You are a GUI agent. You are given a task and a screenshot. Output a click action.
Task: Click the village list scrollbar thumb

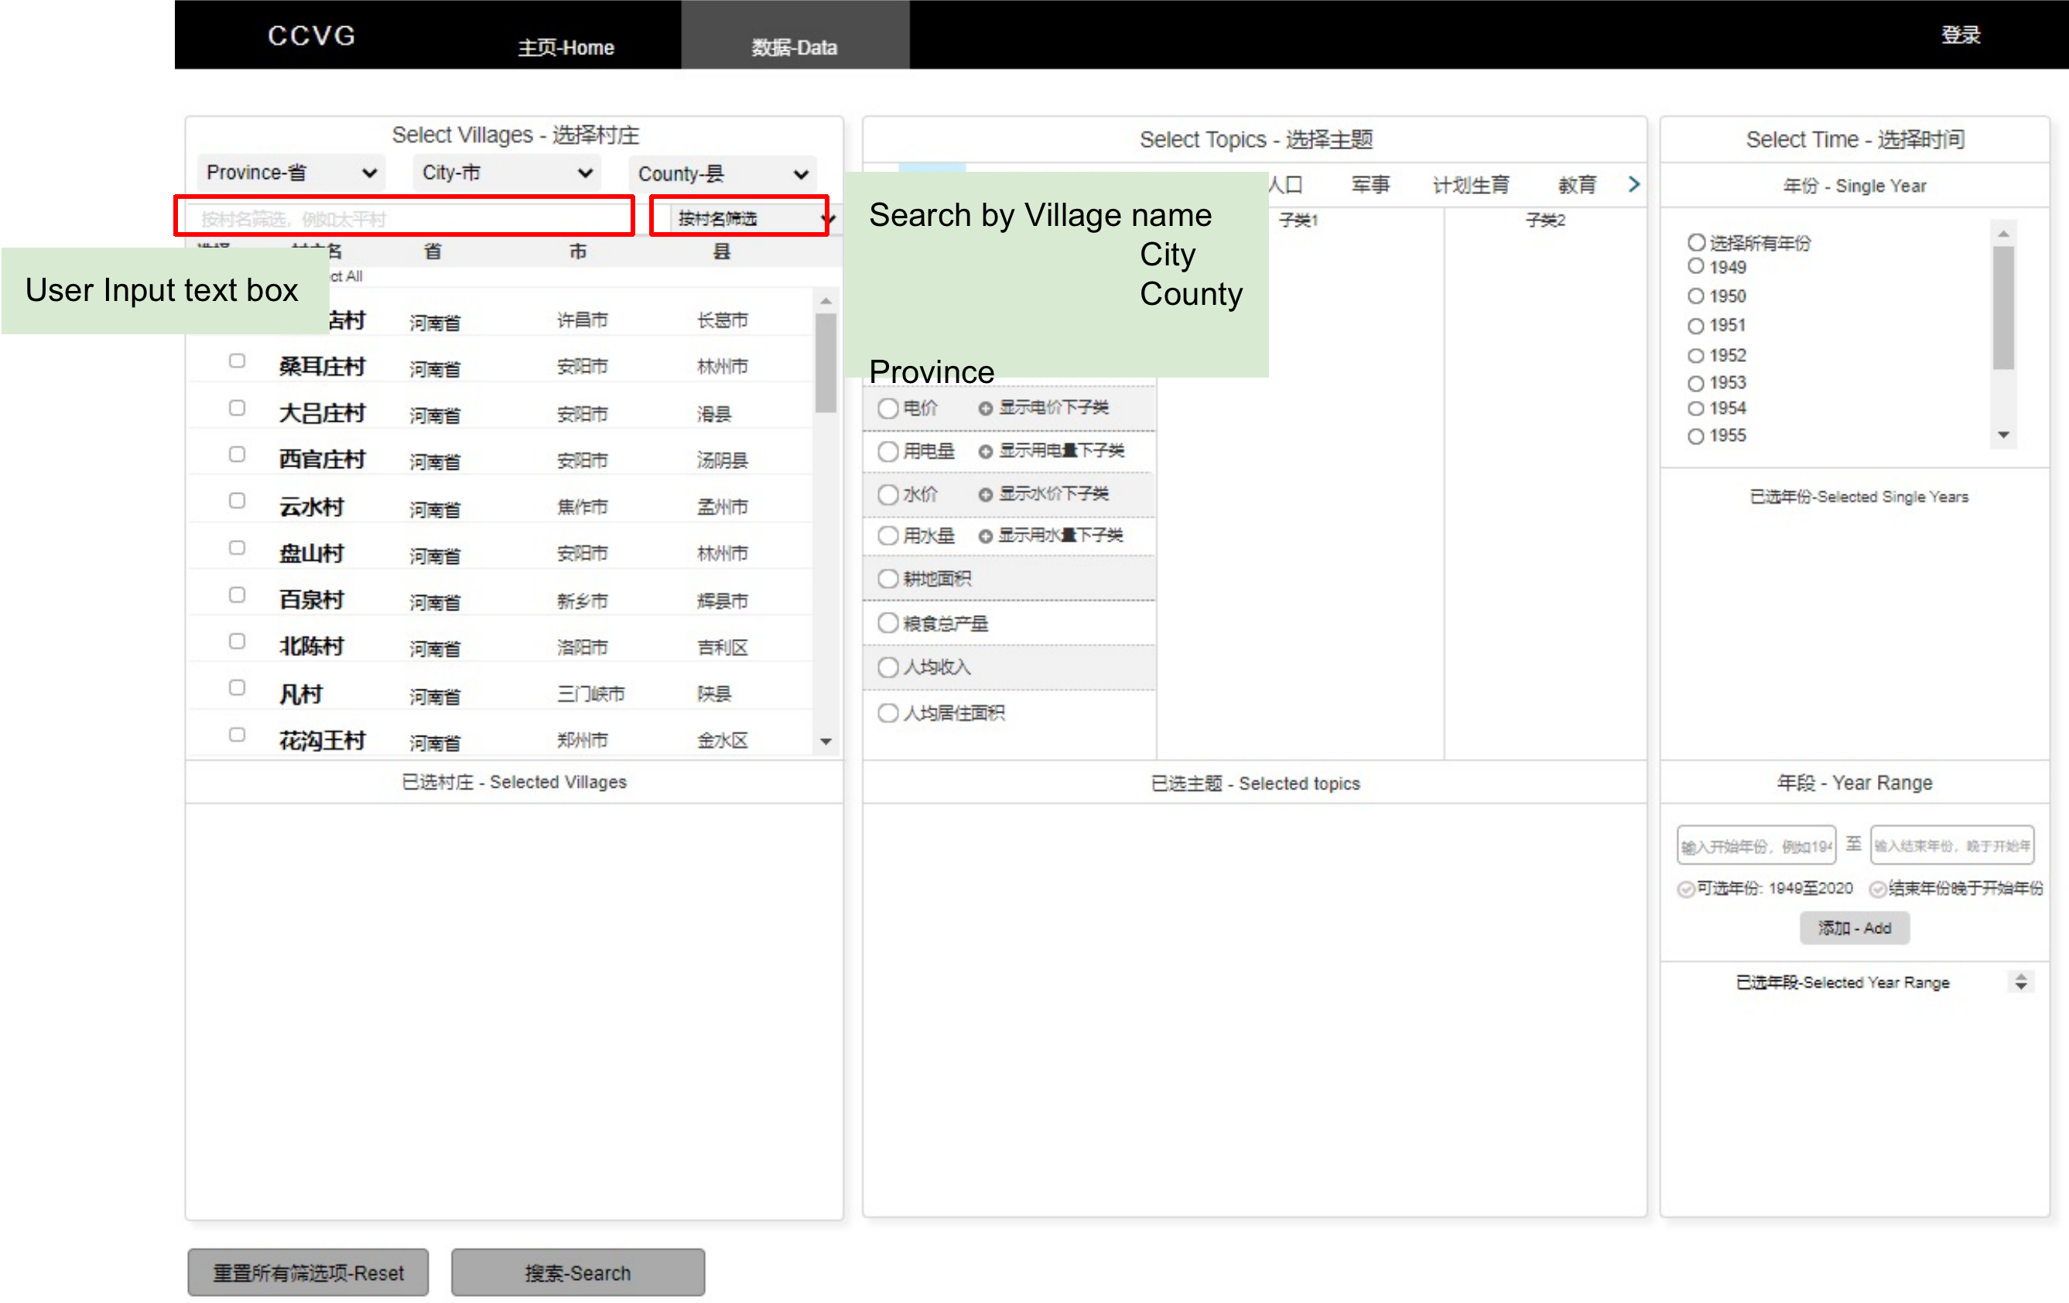coord(826,363)
